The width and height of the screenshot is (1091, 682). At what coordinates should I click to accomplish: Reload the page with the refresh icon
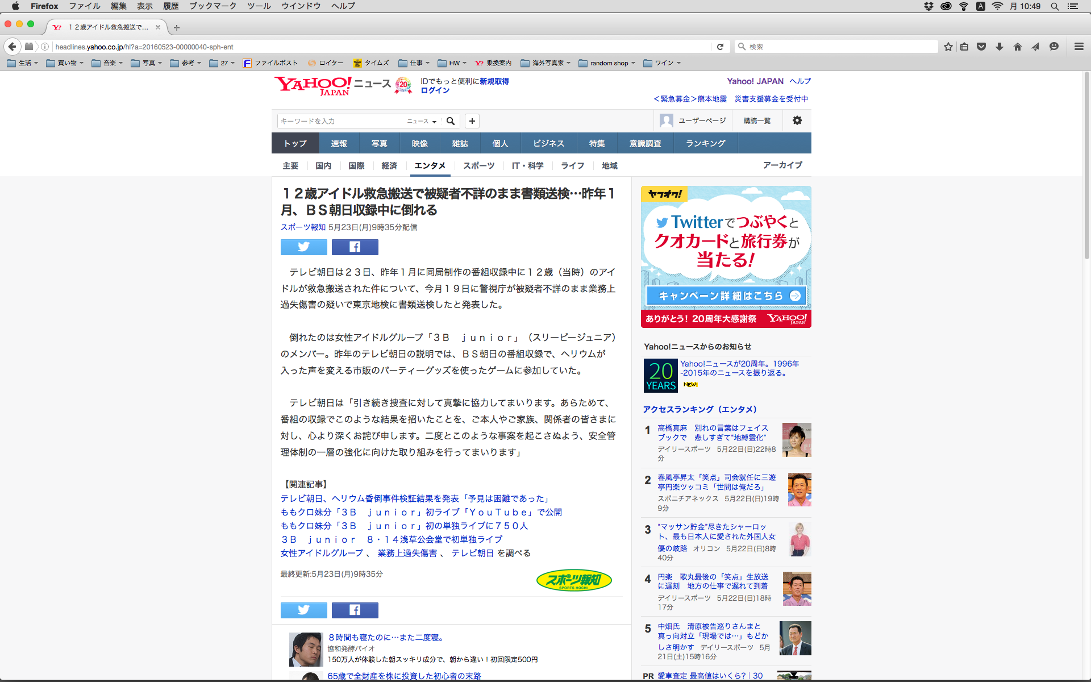pos(720,47)
